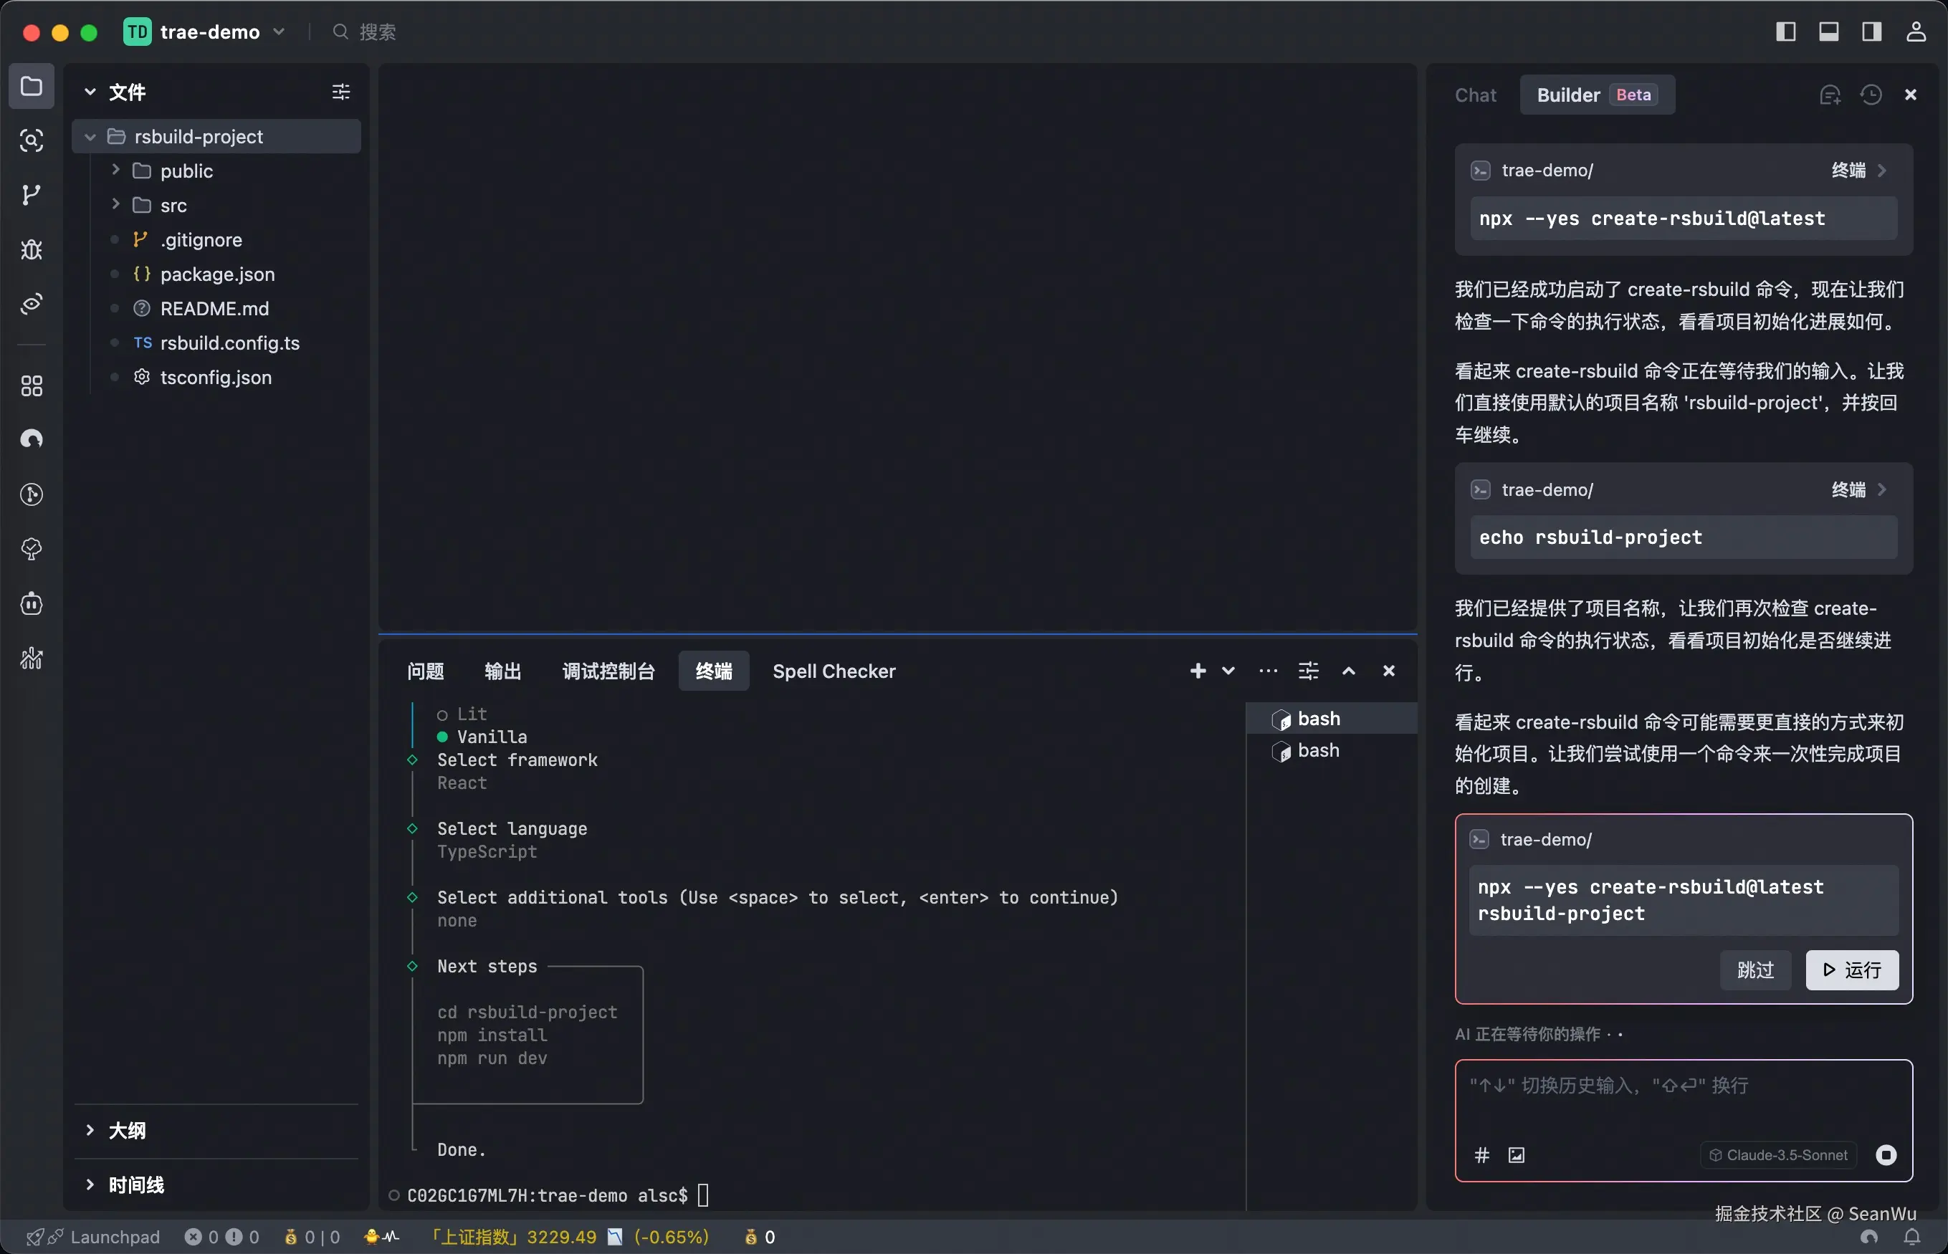
Task: Toggle the bottom panel layout icon
Action: 1828,32
